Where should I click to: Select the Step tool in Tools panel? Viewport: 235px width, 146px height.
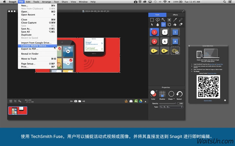tap(163, 25)
